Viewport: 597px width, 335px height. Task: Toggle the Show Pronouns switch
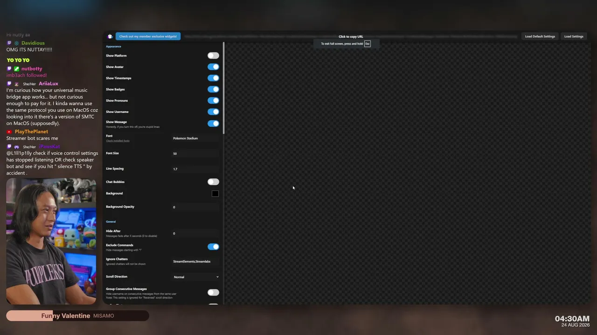click(x=213, y=100)
